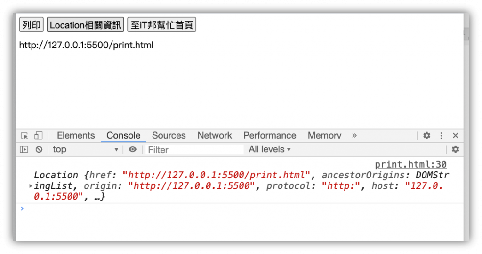Open DevTools settings gear in tab bar
The height and width of the screenshot is (254, 482).
(426, 135)
